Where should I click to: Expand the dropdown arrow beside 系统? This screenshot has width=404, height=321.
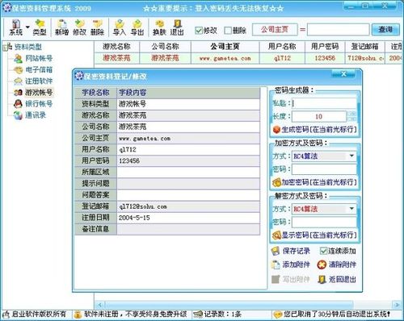click(27, 27)
